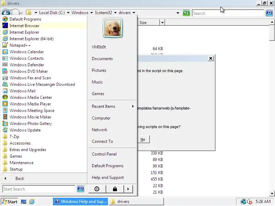Open Default Programs in the All Programs list
The image size is (275, 206).
[25, 19]
